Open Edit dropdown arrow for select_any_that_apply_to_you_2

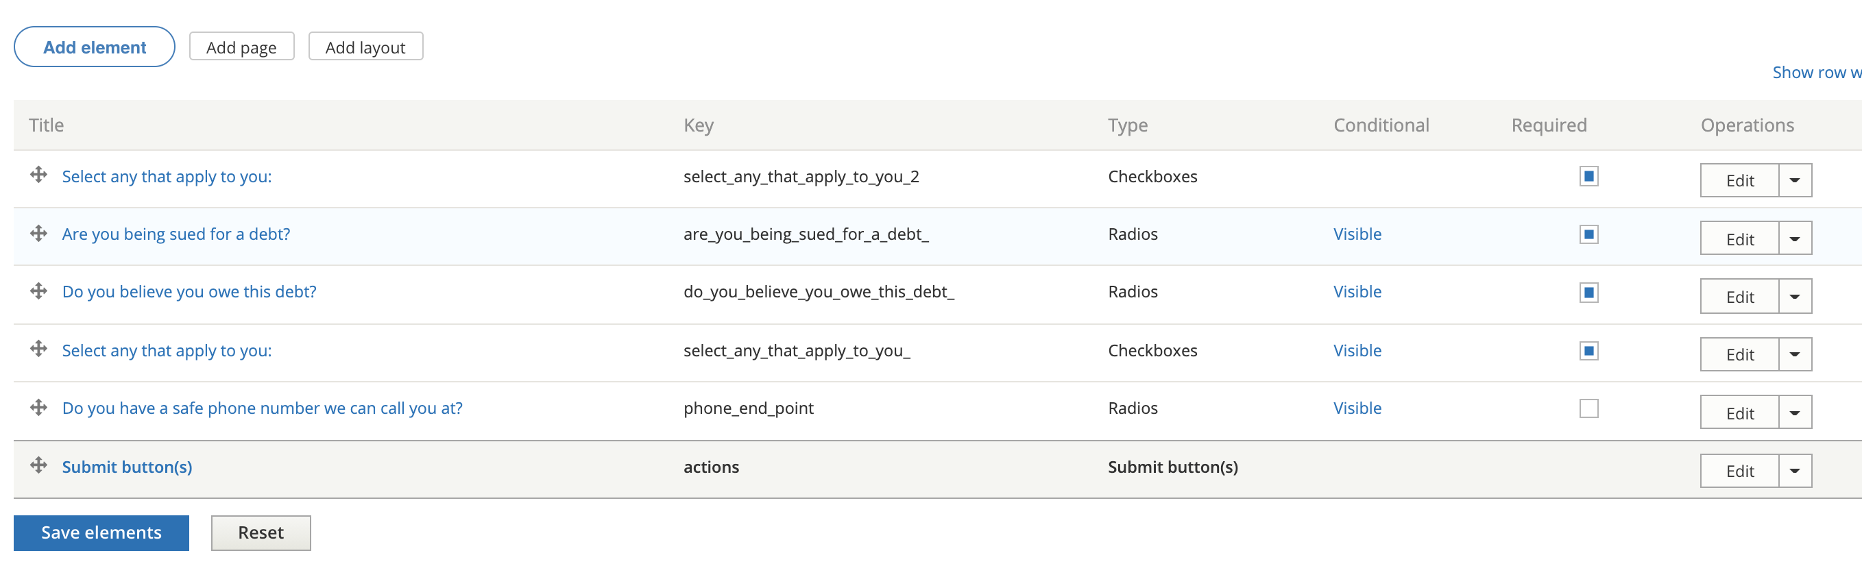[x=1795, y=180]
